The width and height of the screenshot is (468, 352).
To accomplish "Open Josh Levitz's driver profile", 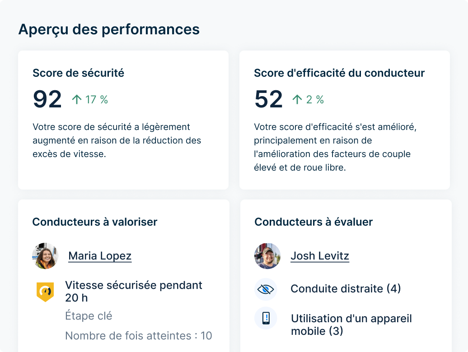I will (320, 256).
